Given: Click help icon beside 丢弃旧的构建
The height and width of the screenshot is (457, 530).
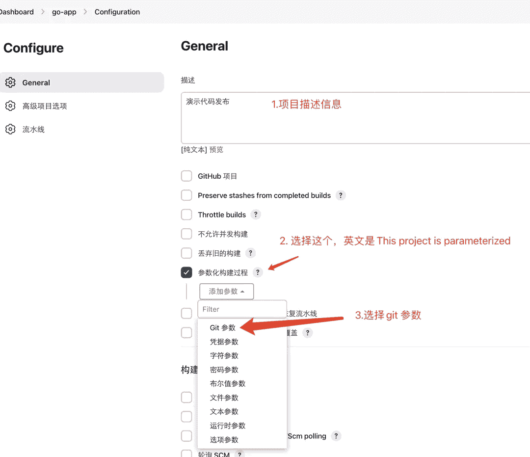Looking at the screenshot, I should click(x=250, y=253).
